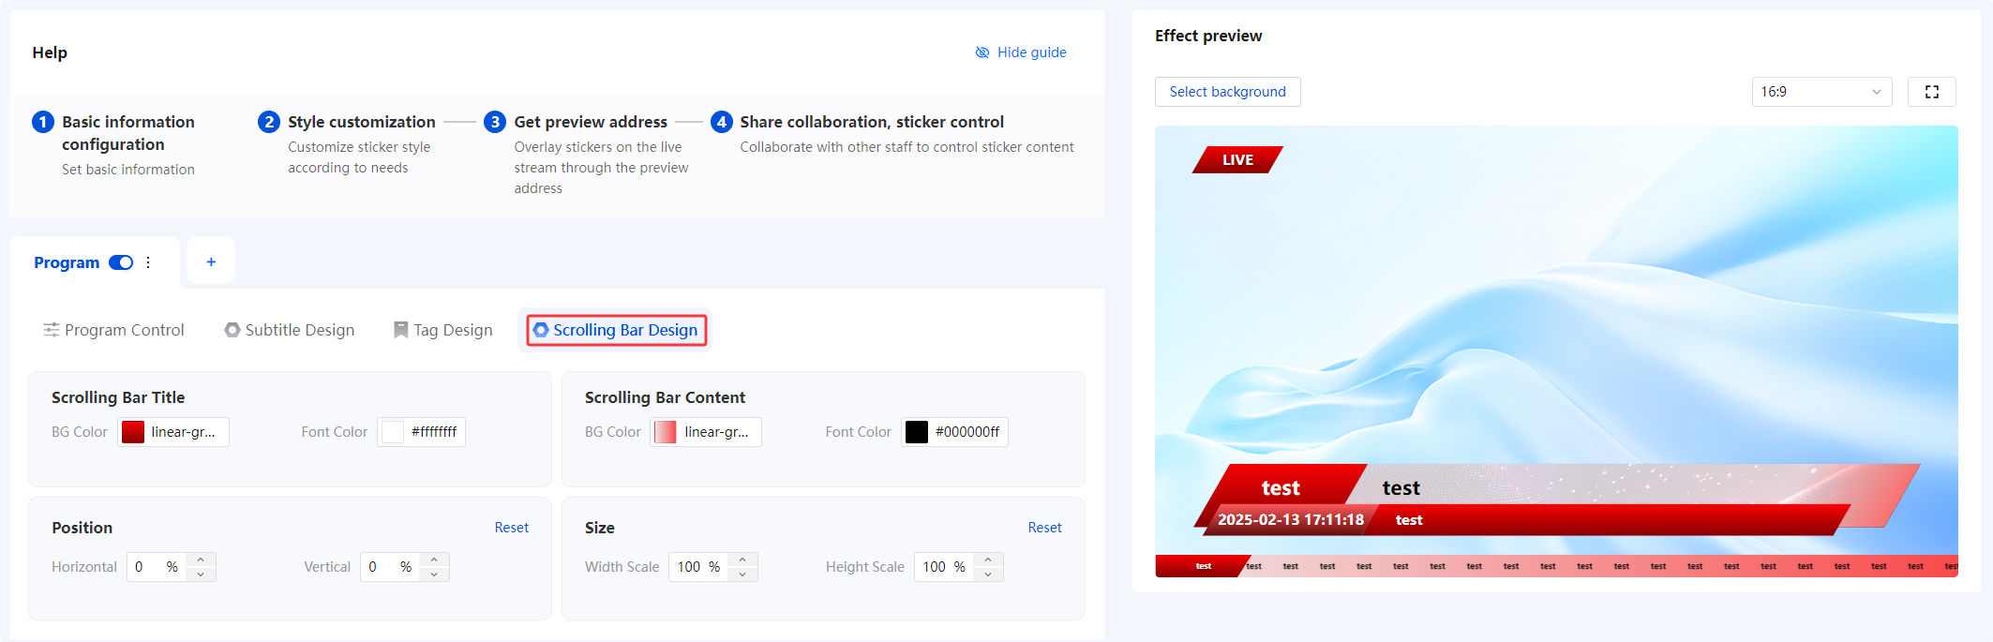Click step 2 number circle

tap(269, 122)
